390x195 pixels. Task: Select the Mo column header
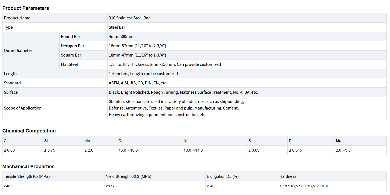point(339,141)
